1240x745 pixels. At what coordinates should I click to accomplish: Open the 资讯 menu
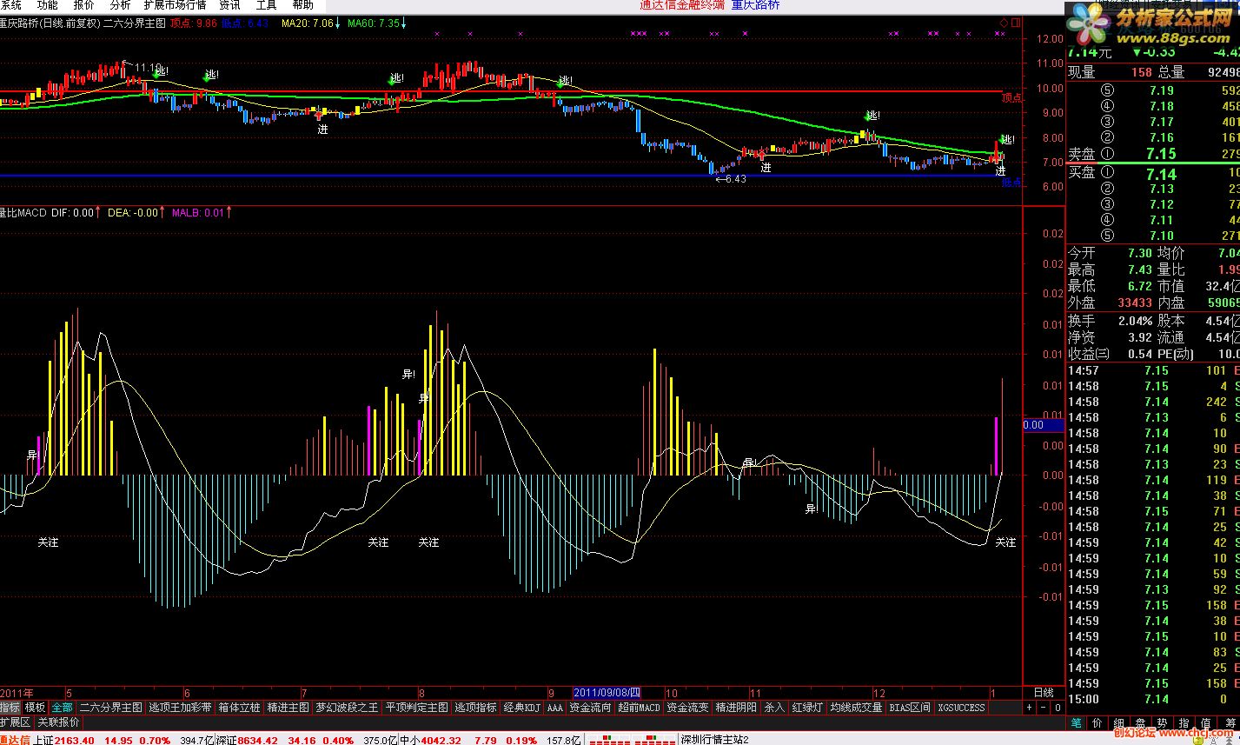click(x=230, y=4)
